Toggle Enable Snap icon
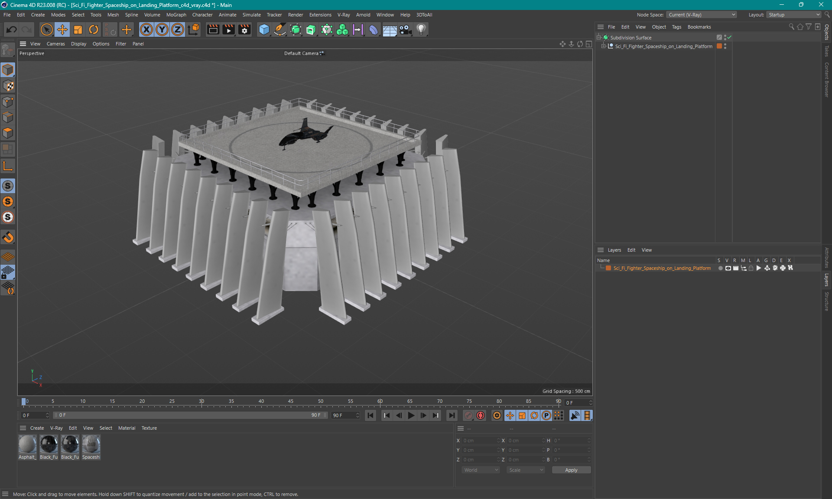832x499 pixels. (8, 186)
